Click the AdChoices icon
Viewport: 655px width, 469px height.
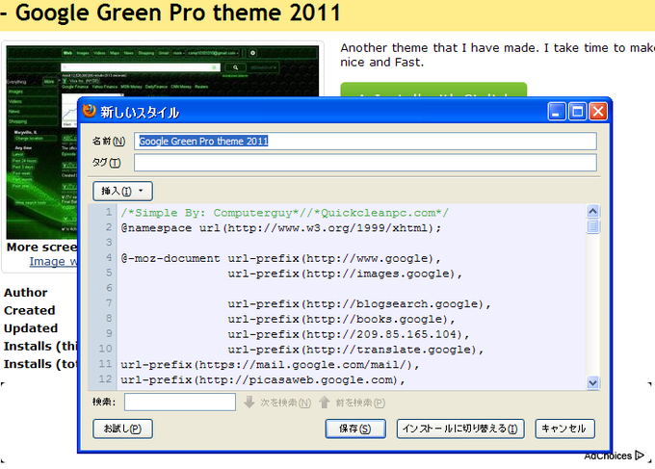pos(640,456)
